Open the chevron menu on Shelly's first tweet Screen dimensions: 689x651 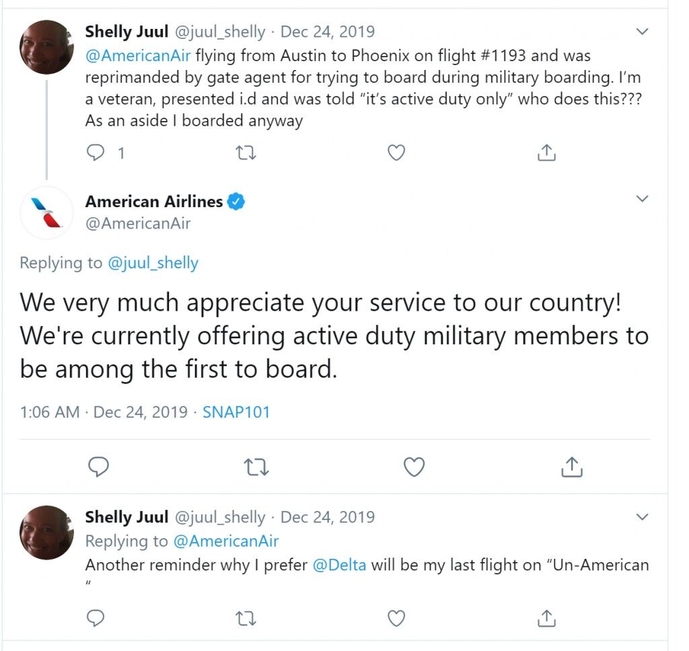point(642,32)
